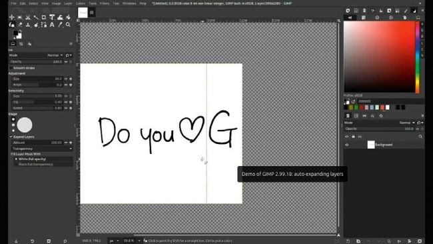This screenshot has width=433, height=244.
Task: Open the Colors menu
Action: (81, 3)
